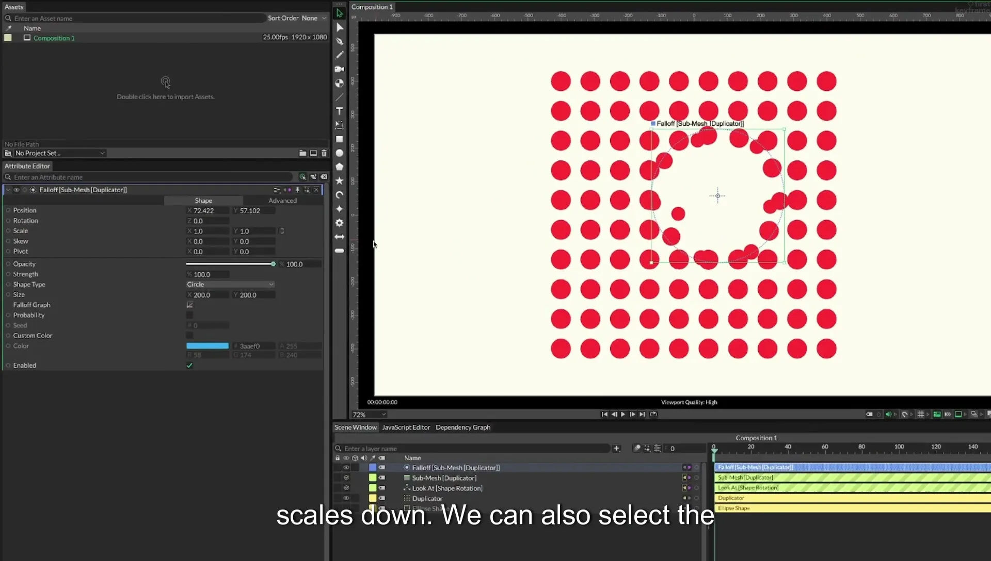Viewport: 991px width, 561px height.
Task: Select the Line tool
Action: (340, 97)
